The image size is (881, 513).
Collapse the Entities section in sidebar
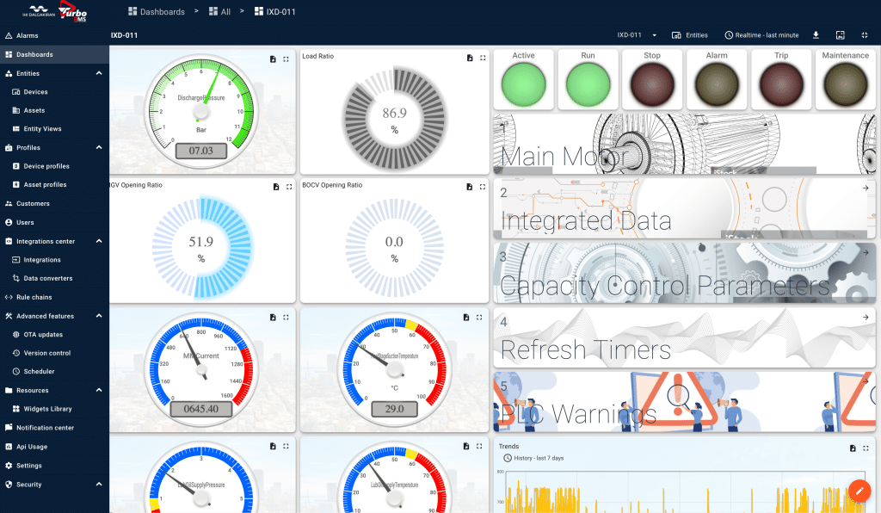(x=99, y=73)
